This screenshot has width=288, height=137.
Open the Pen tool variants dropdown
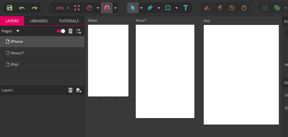pyautogui.click(x=159, y=8)
